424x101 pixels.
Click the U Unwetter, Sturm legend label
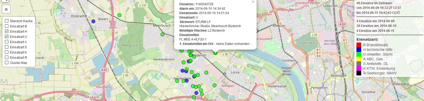pyautogui.click(x=378, y=54)
